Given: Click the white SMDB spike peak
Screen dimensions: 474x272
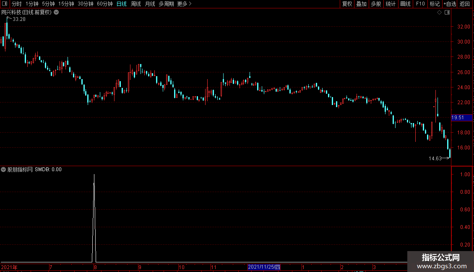Looking at the screenshot, I should (94, 175).
